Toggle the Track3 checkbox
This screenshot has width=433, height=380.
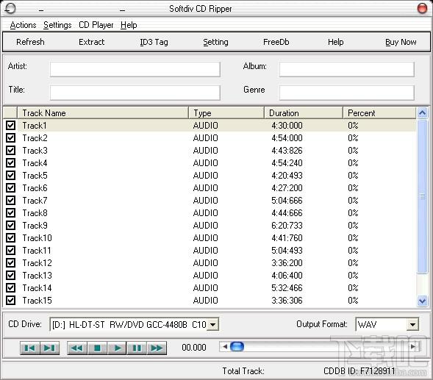[x=10, y=150]
